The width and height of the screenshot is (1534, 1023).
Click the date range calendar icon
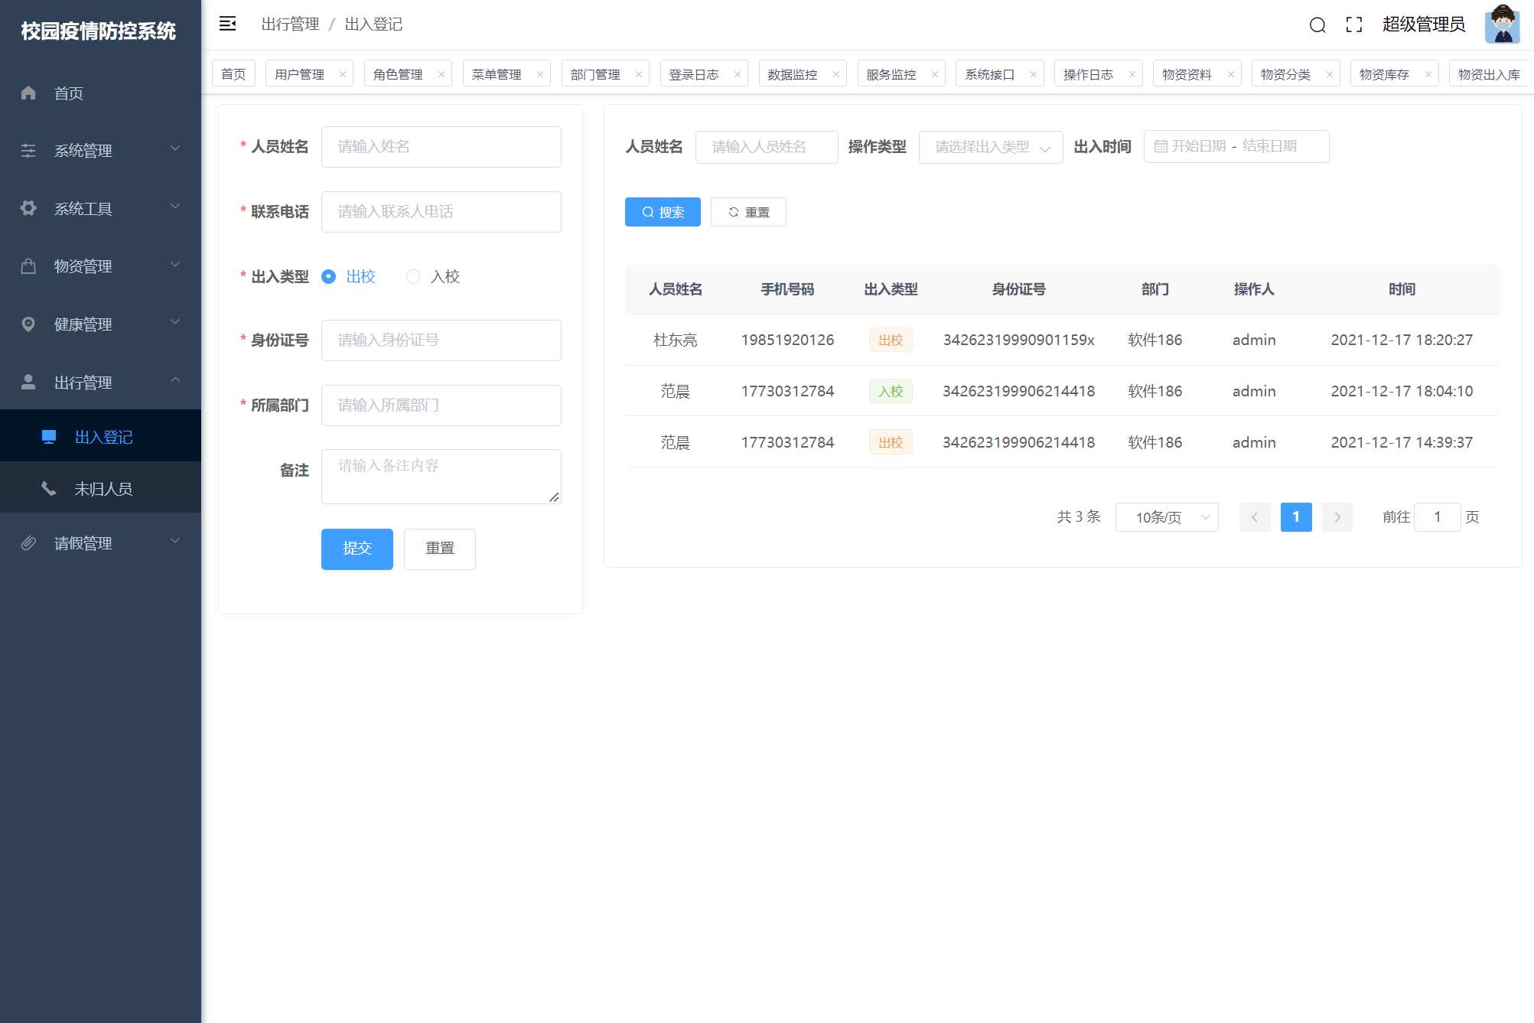(1161, 146)
